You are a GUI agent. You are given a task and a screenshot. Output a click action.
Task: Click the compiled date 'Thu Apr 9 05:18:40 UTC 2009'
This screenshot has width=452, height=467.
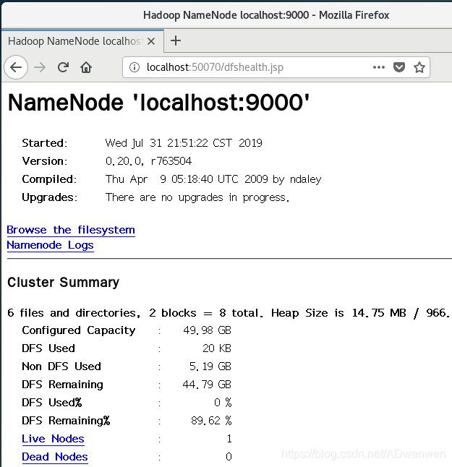187,179
